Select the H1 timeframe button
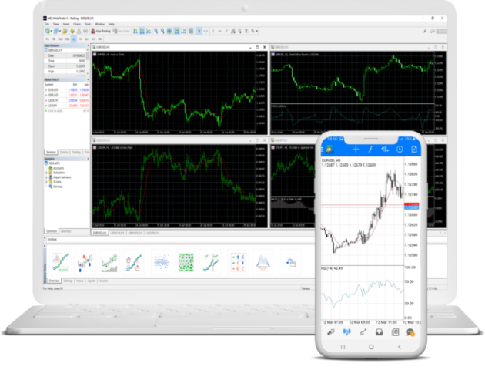This screenshot has width=485, height=370. 75,38
